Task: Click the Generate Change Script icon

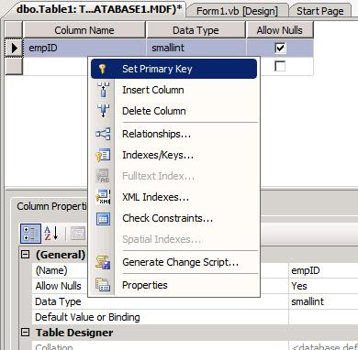Action: point(103,262)
